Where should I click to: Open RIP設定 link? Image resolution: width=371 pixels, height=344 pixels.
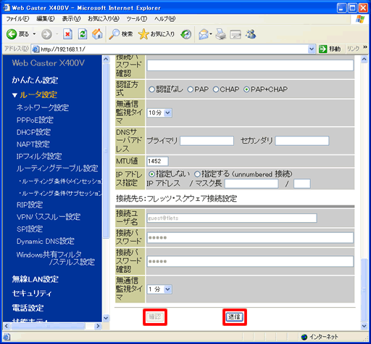pyautogui.click(x=30, y=205)
